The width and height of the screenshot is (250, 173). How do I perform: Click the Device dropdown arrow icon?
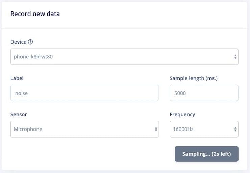tap(235, 57)
